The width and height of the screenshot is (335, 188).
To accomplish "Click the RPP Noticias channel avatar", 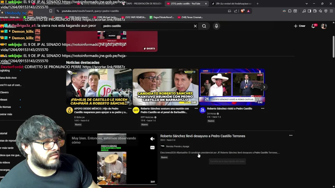I will tap(136, 110).
